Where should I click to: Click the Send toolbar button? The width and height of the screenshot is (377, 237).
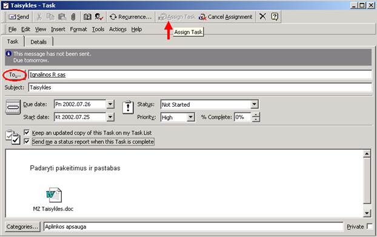click(19, 17)
